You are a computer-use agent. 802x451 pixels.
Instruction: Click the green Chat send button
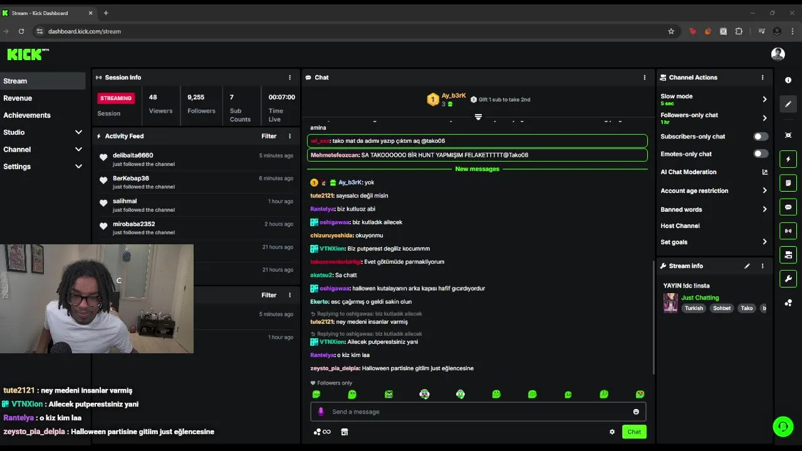(634, 432)
